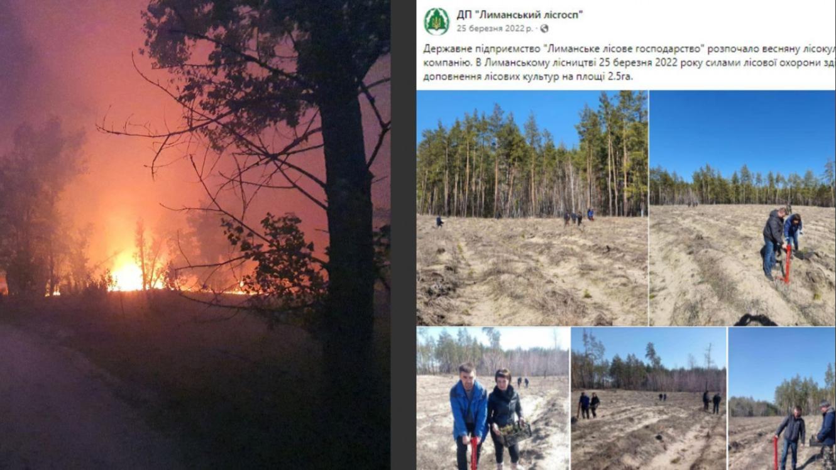Screen dimensions: 836x470
Task: Open bottom right photo of two men planting
Action: click(x=782, y=398)
